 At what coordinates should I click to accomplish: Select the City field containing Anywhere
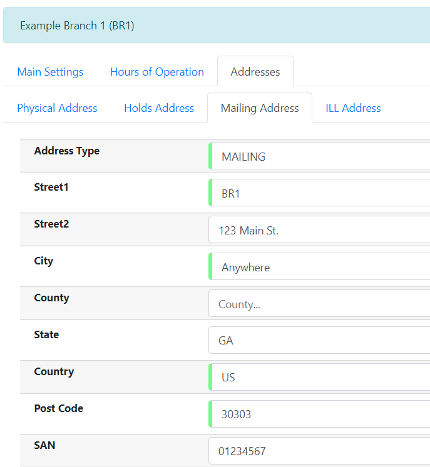click(320, 268)
